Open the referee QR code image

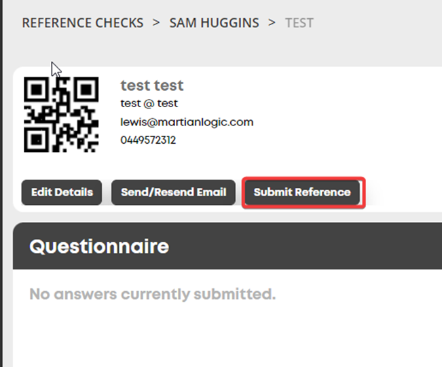(x=61, y=115)
